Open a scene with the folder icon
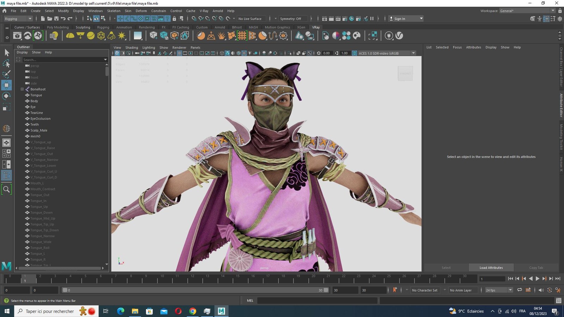This screenshot has height=317, width=564. (49, 19)
